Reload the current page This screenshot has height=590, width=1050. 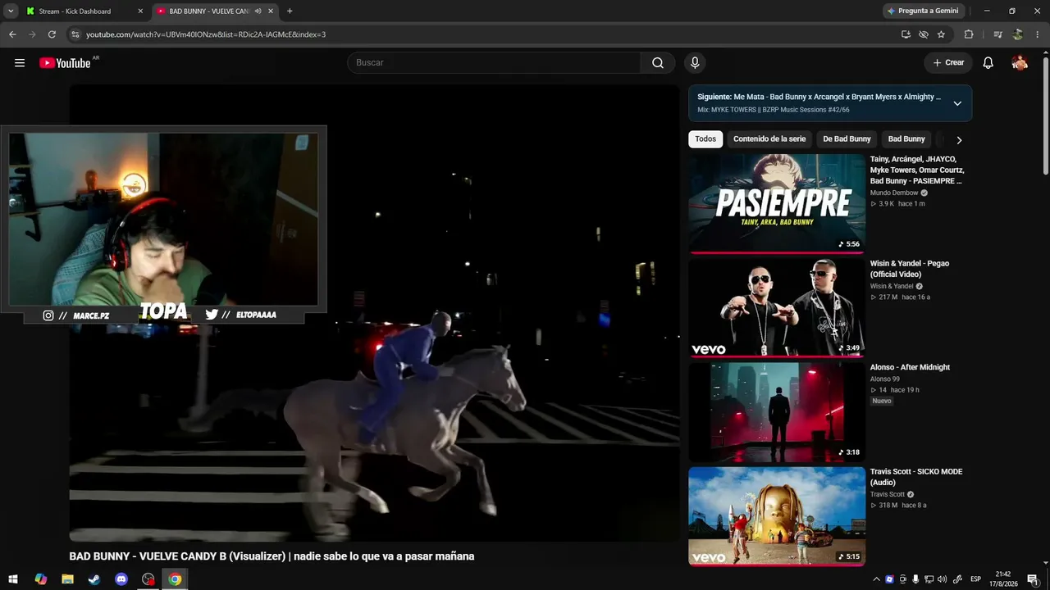tap(52, 34)
